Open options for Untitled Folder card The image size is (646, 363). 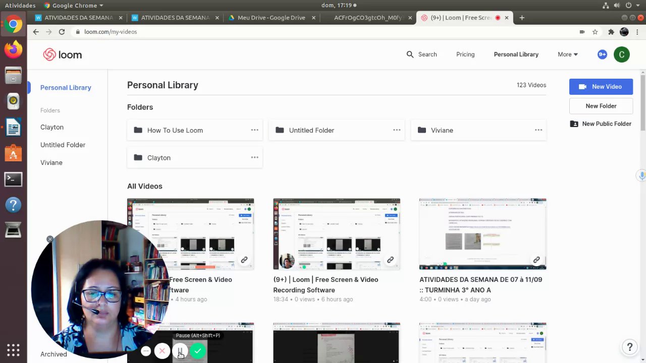[397, 130]
